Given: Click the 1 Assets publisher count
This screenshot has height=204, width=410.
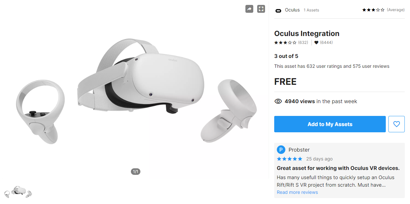Looking at the screenshot, I should (x=311, y=10).
